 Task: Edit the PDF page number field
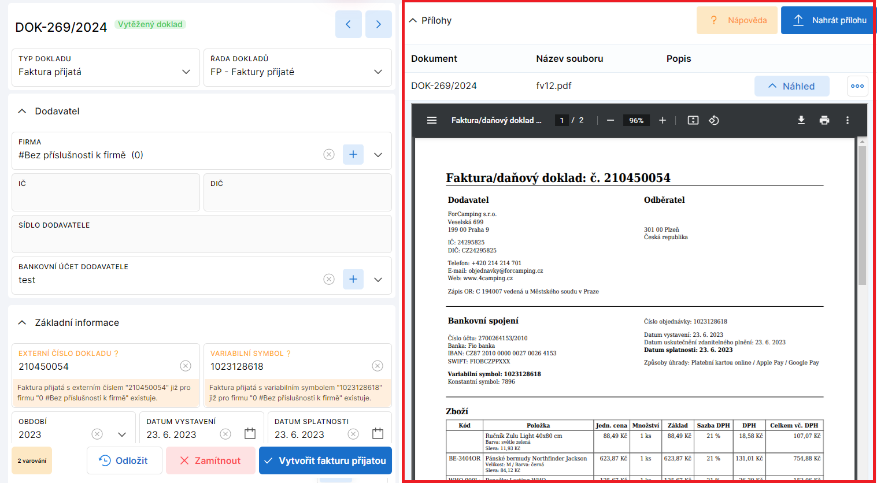tap(561, 120)
